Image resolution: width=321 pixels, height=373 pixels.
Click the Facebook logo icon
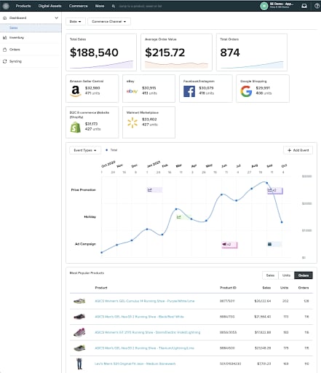(x=189, y=91)
